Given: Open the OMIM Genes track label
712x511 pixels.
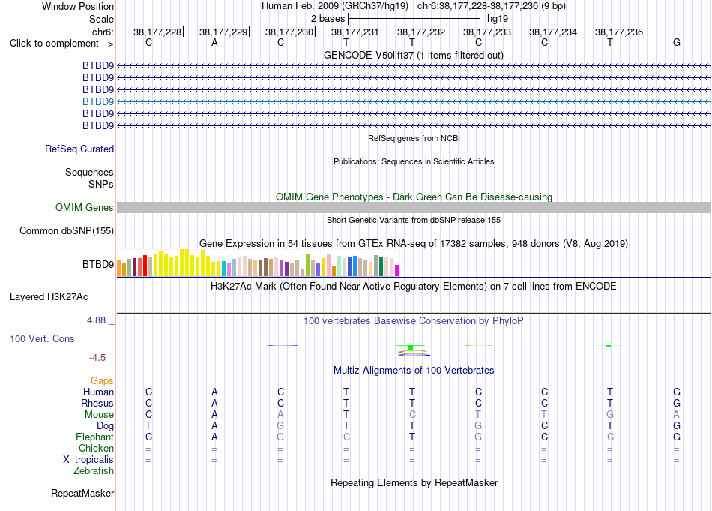Looking at the screenshot, I should [x=85, y=207].
